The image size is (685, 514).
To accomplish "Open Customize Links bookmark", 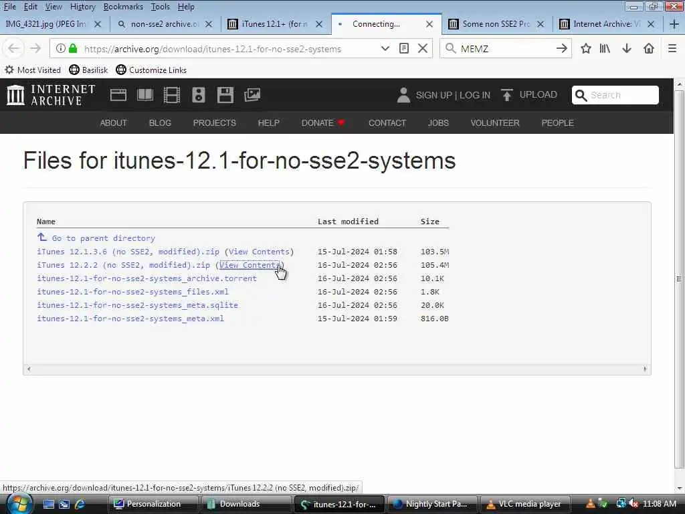I will tap(152, 70).
